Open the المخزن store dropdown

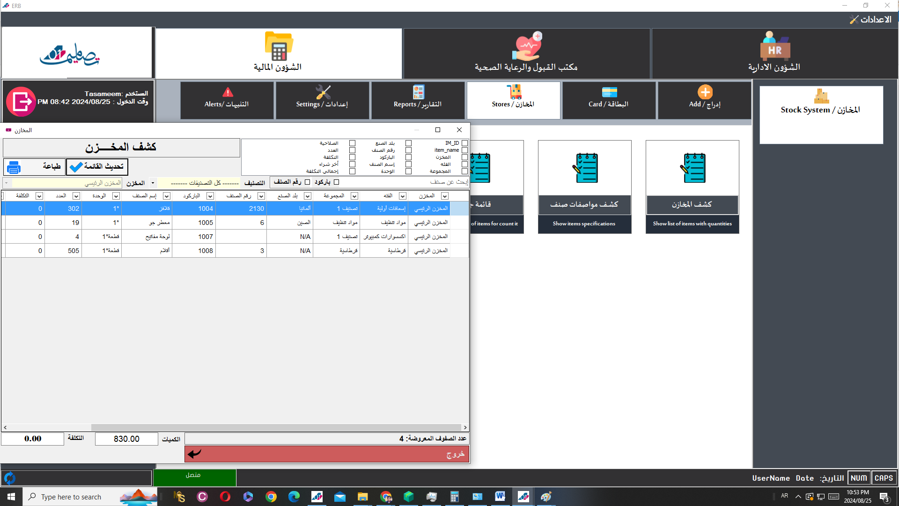pos(6,183)
